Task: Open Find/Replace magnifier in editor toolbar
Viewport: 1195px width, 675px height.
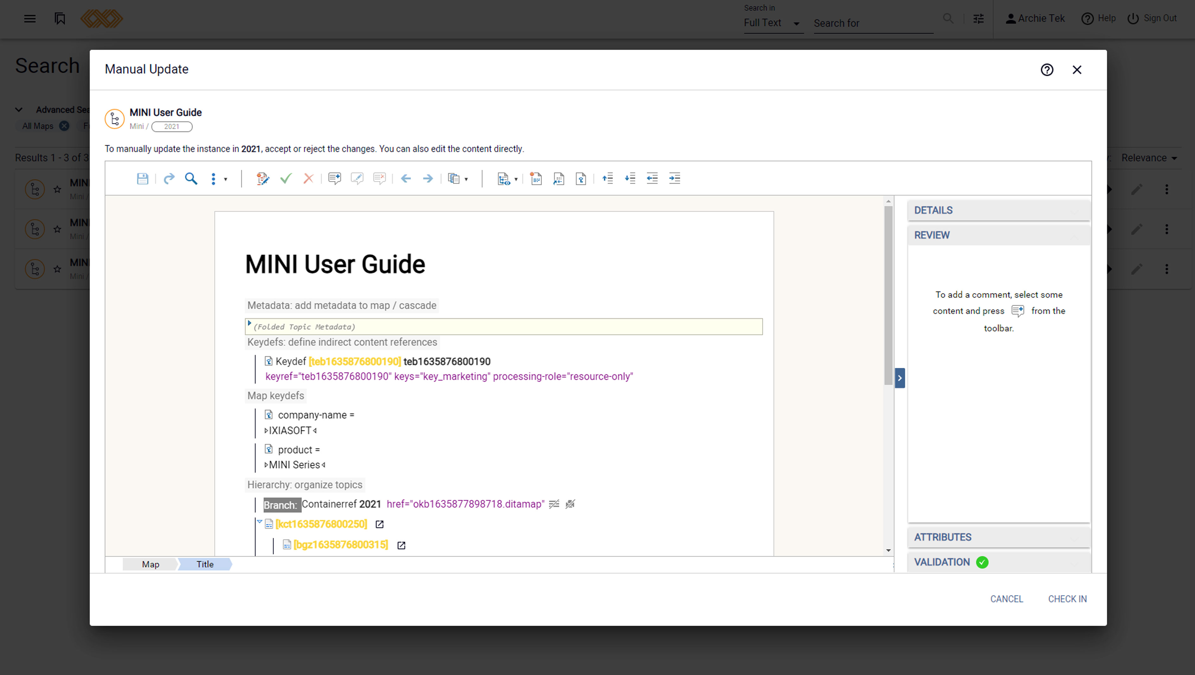Action: coord(191,179)
